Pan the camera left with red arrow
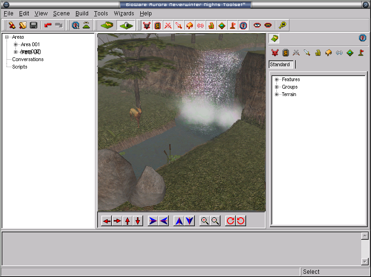Screen dimensions: 371x277 coord(107,221)
